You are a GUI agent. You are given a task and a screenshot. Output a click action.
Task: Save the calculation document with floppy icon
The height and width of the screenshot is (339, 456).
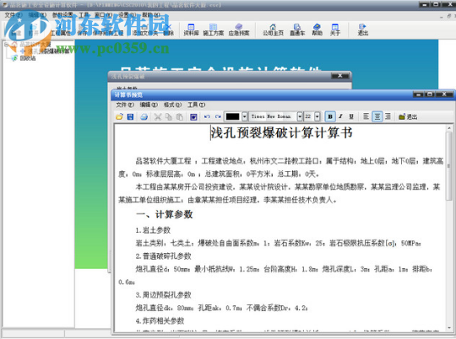pos(130,116)
